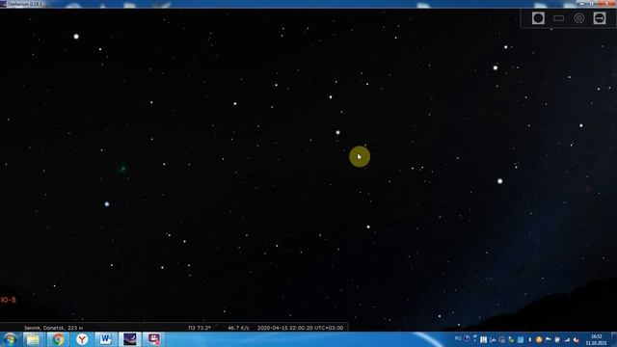This screenshot has width=617, height=347.
Task: Open Yandex Browser from the taskbar
Action: point(82,339)
